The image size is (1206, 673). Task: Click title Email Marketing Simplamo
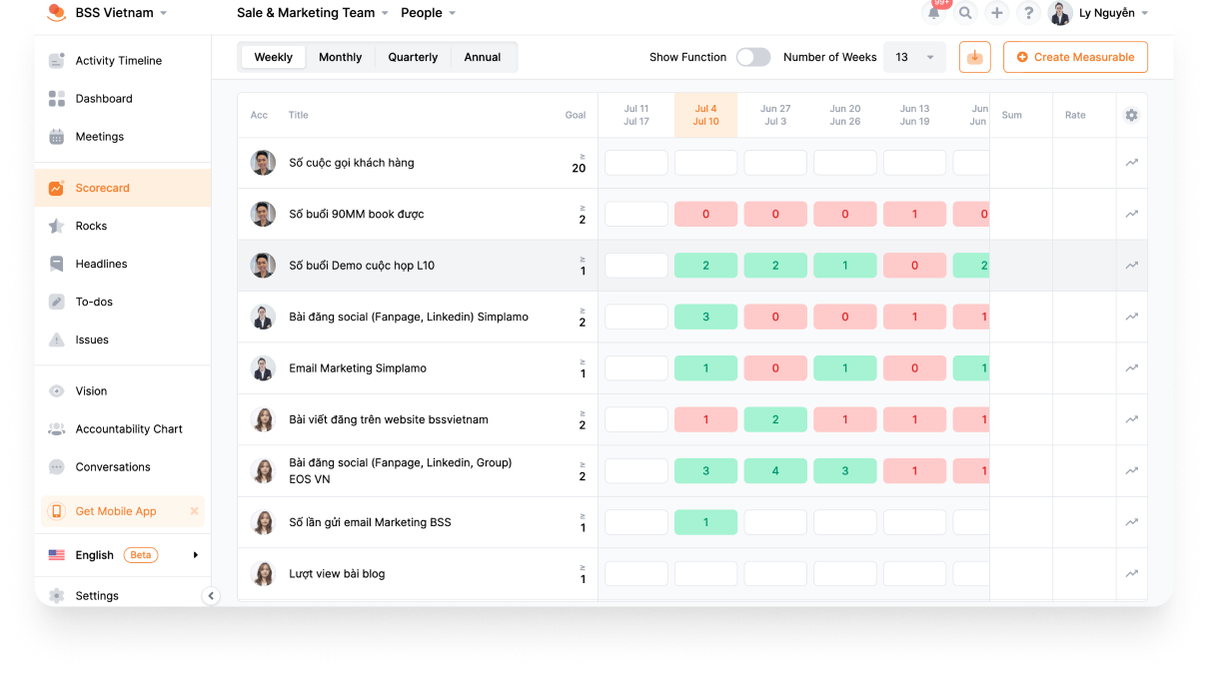pos(358,368)
